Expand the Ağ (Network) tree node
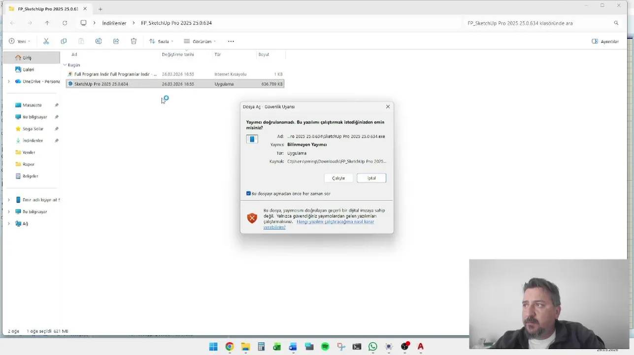Image resolution: width=634 pixels, height=355 pixels. click(8, 223)
